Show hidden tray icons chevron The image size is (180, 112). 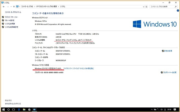[x=151, y=109]
